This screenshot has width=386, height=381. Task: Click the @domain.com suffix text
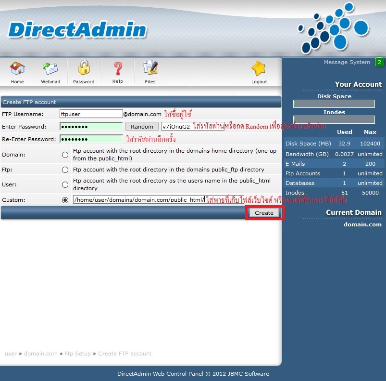coord(142,114)
